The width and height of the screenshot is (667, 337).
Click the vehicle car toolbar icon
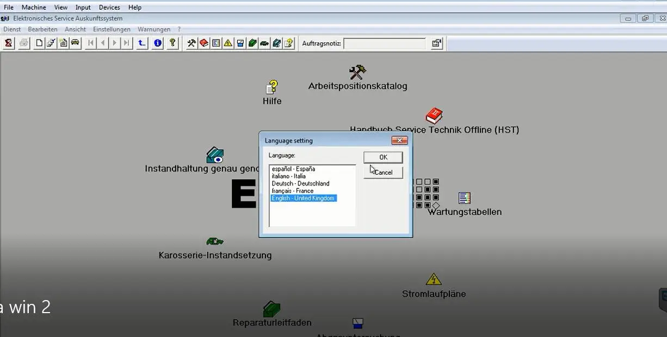[x=75, y=43]
